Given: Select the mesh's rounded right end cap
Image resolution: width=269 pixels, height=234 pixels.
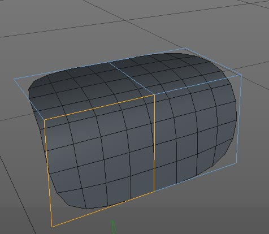Looking at the screenshot, I should [224, 117].
